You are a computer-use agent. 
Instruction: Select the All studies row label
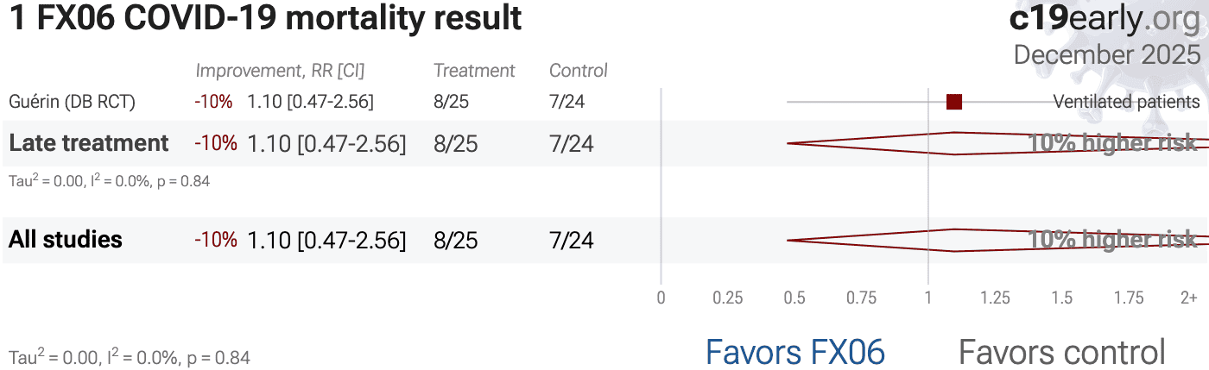pos(66,240)
